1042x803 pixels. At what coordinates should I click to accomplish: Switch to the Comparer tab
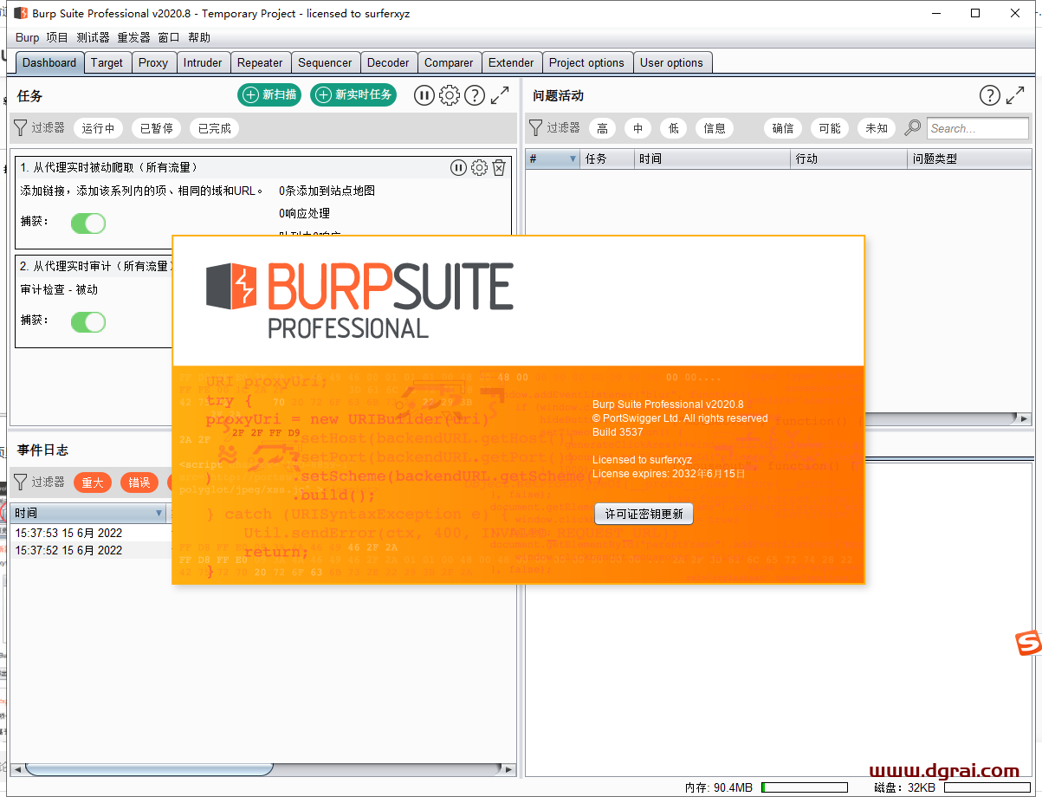tap(449, 62)
